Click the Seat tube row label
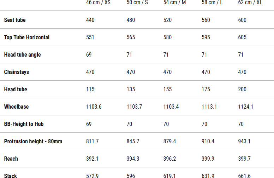The height and width of the screenshot is (178, 274). coord(15,20)
